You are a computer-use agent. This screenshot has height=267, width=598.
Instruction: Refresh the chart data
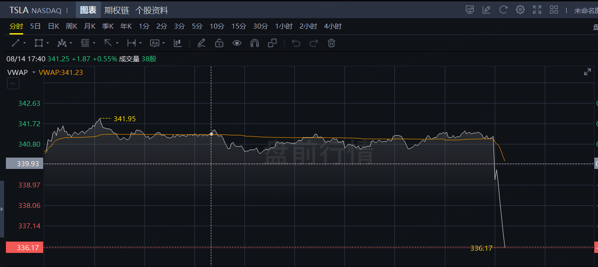[x=503, y=10]
